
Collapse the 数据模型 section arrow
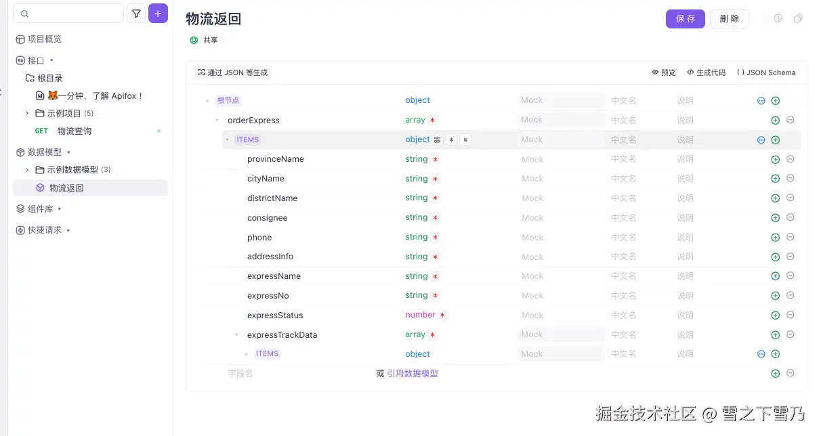pos(68,152)
